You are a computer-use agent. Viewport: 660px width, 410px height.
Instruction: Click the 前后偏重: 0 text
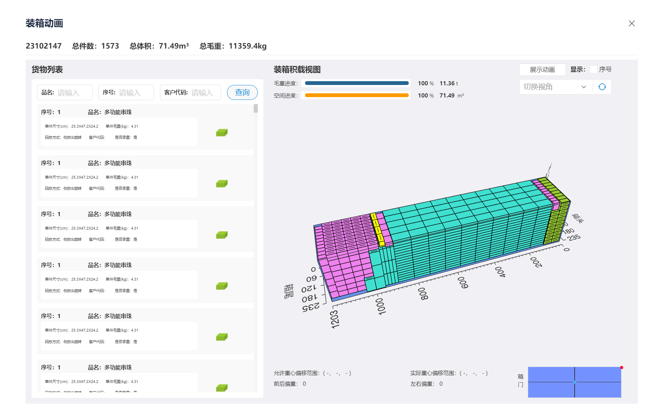tap(290, 384)
